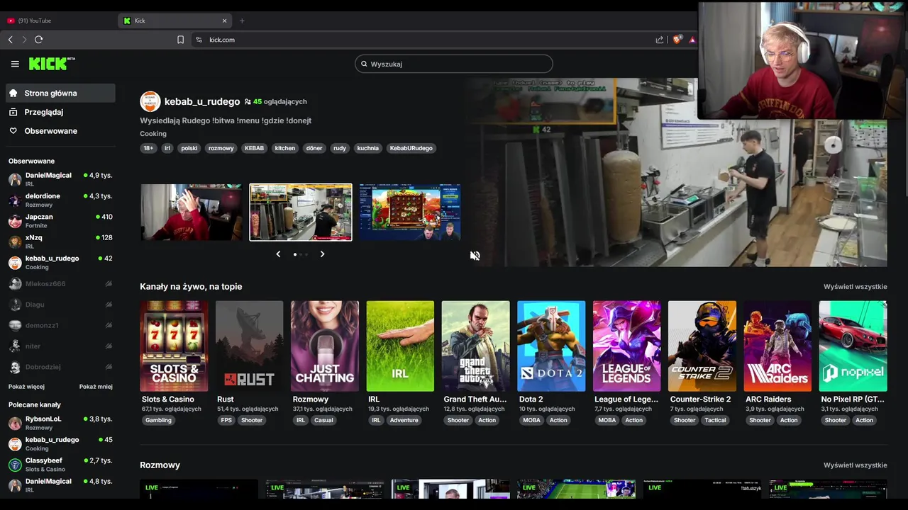Click Cooking category under featured stream title
Image resolution: width=908 pixels, height=510 pixels.
[153, 133]
